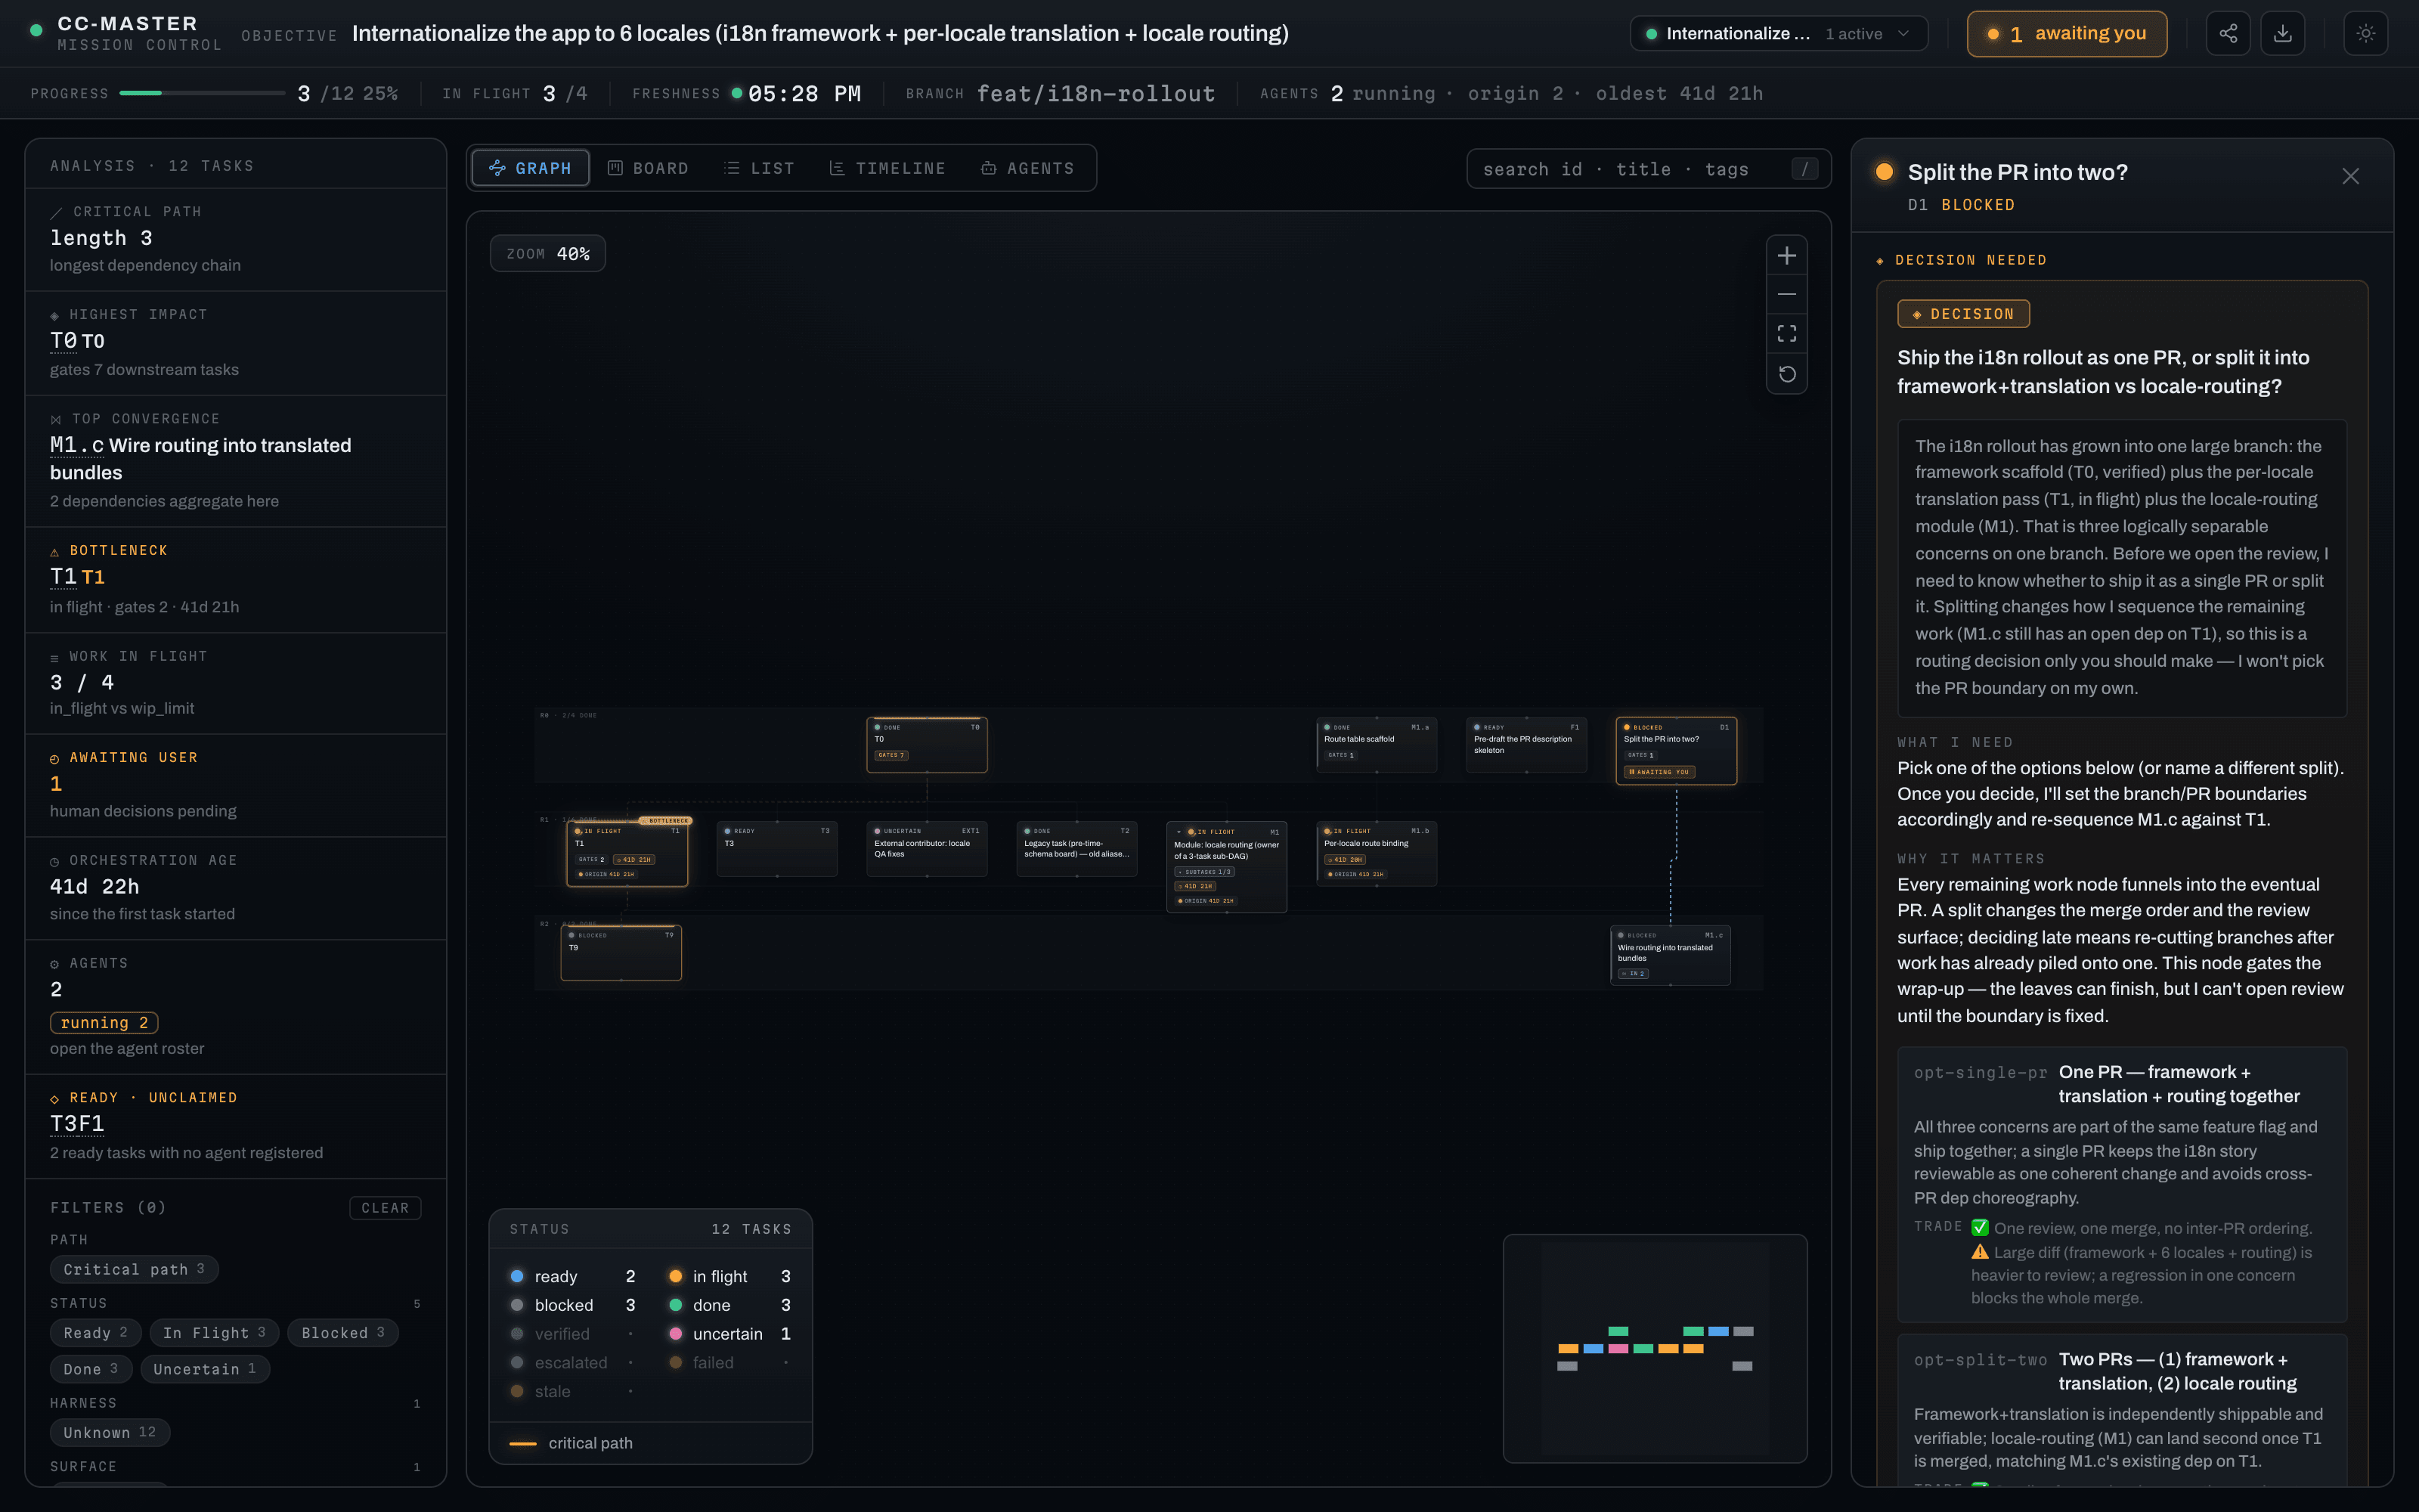Viewport: 2419px width, 1512px height.
Task: Click the freshness time 05:28 PM
Action: [x=804, y=94]
